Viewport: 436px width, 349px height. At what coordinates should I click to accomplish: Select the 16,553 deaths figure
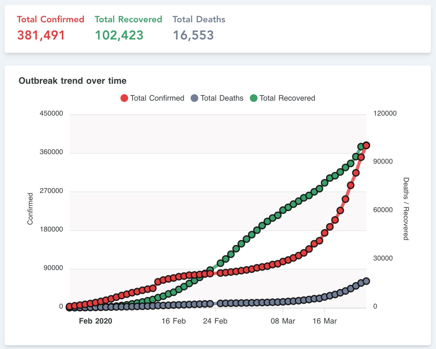[x=193, y=35]
